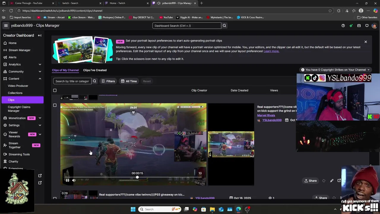Open the browser favorites list icon

point(354,11)
